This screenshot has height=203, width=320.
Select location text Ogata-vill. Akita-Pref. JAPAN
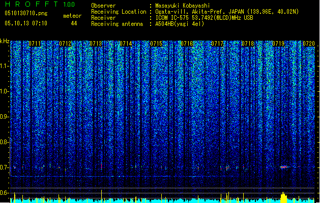(199, 12)
